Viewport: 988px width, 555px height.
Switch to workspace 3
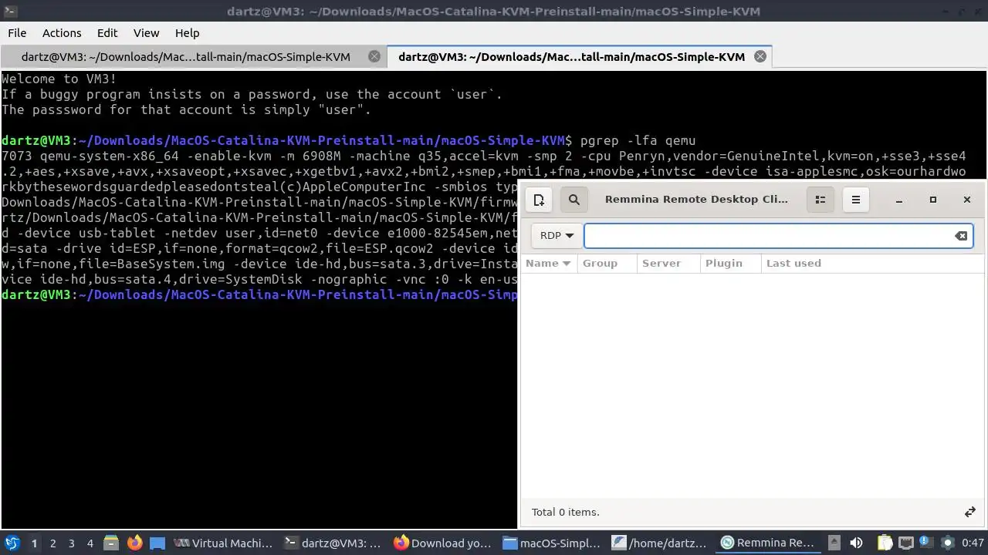coord(71,543)
